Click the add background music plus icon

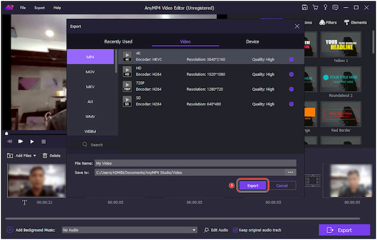(10, 230)
